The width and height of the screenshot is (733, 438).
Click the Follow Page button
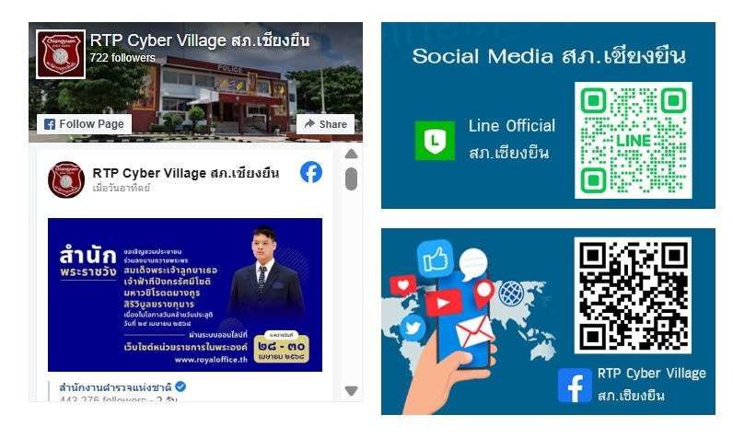click(84, 124)
